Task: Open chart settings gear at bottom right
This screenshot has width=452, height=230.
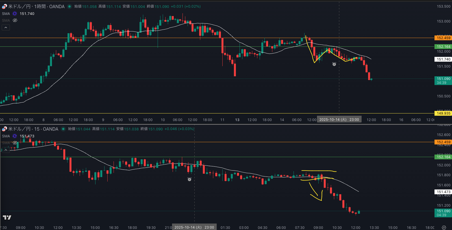Action: (x=444, y=227)
